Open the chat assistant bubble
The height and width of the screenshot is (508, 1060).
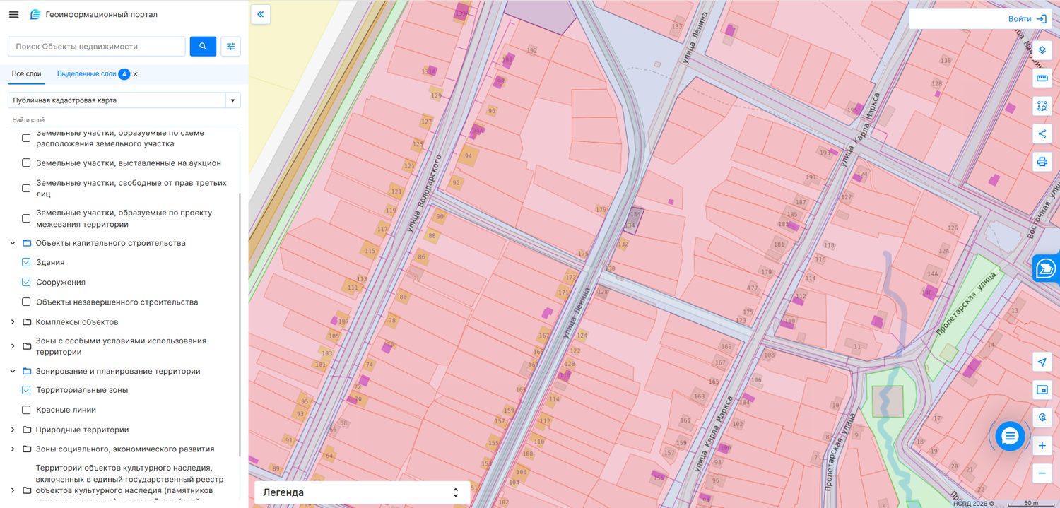point(1010,437)
